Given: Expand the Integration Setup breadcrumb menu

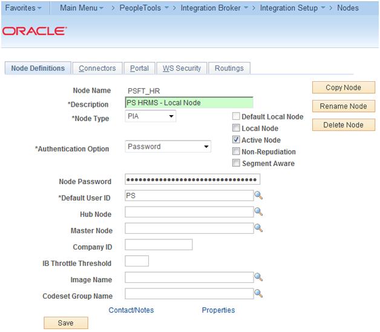Looking at the screenshot, I should pos(292,8).
